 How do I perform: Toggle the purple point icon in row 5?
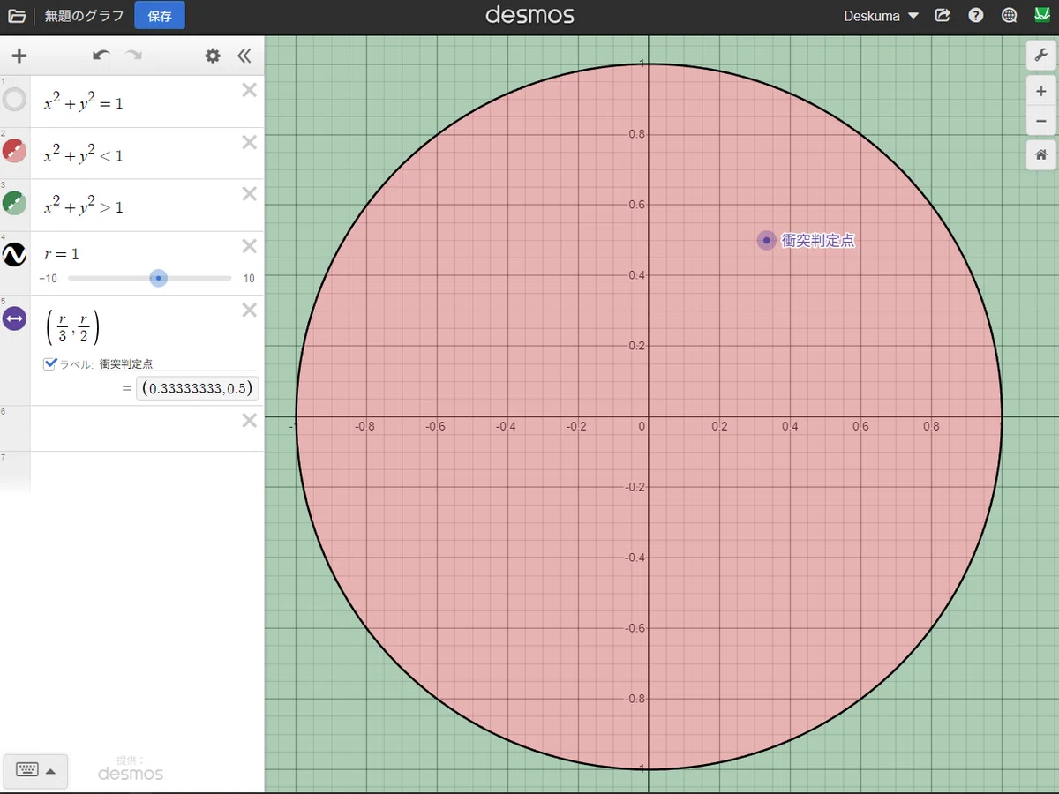pyautogui.click(x=14, y=318)
